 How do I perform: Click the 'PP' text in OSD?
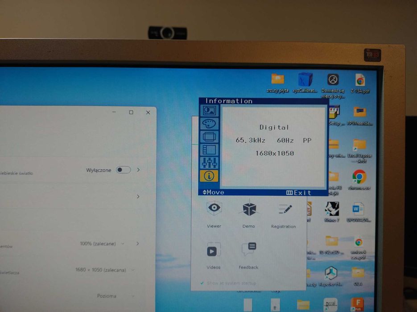click(307, 140)
